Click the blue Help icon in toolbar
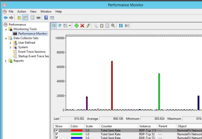The width and height of the screenshot is (202, 139). 46,17
